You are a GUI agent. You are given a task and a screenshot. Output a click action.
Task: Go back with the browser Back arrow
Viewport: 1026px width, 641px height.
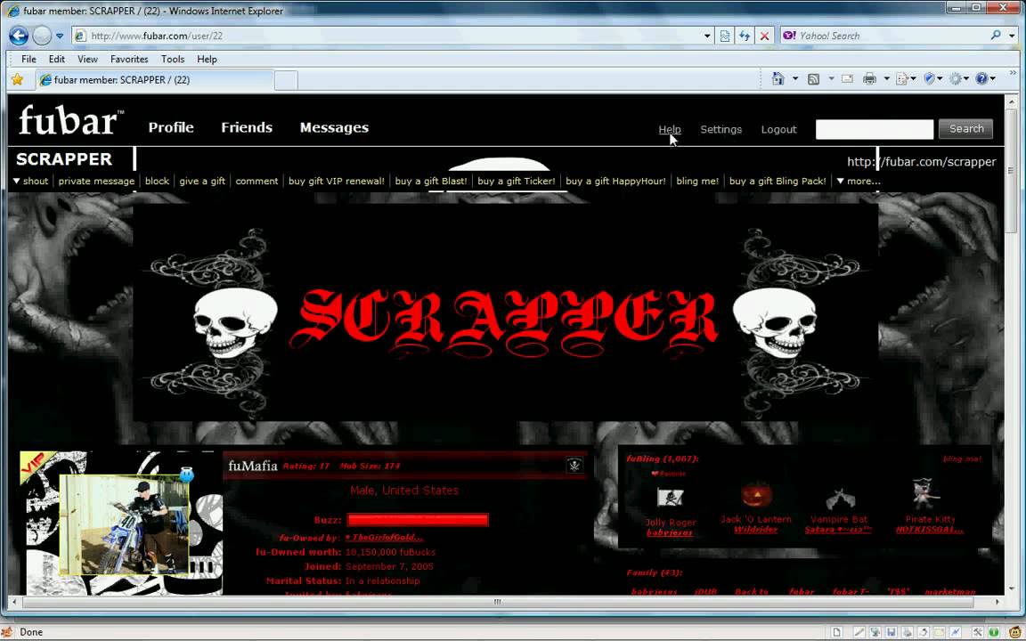(19, 36)
